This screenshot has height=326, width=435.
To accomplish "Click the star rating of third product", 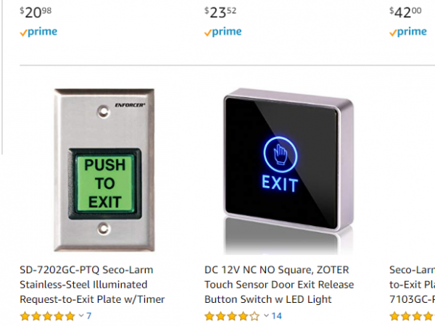I will pyautogui.click(x=412, y=316).
